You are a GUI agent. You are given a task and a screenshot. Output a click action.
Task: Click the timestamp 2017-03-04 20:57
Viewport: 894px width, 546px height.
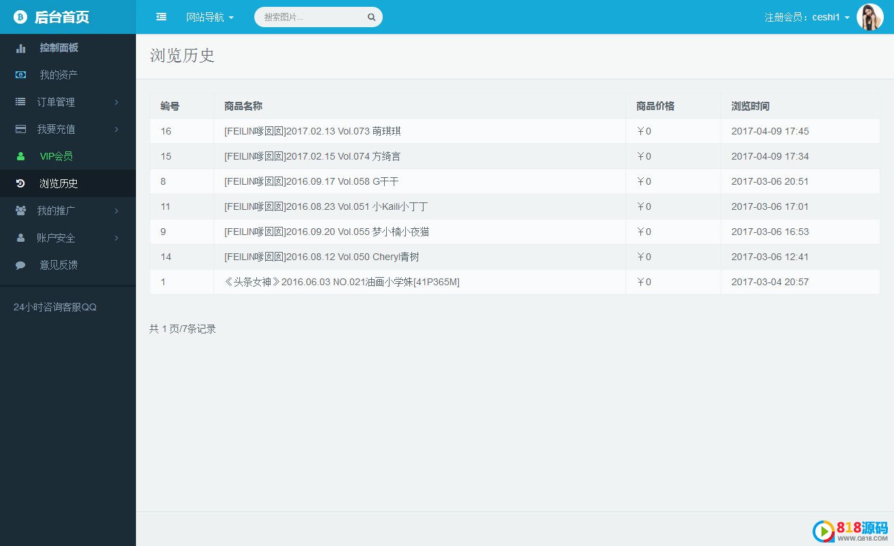[770, 282]
